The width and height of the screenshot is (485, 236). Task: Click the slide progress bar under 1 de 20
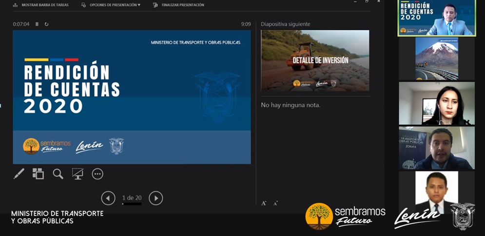[132, 204]
